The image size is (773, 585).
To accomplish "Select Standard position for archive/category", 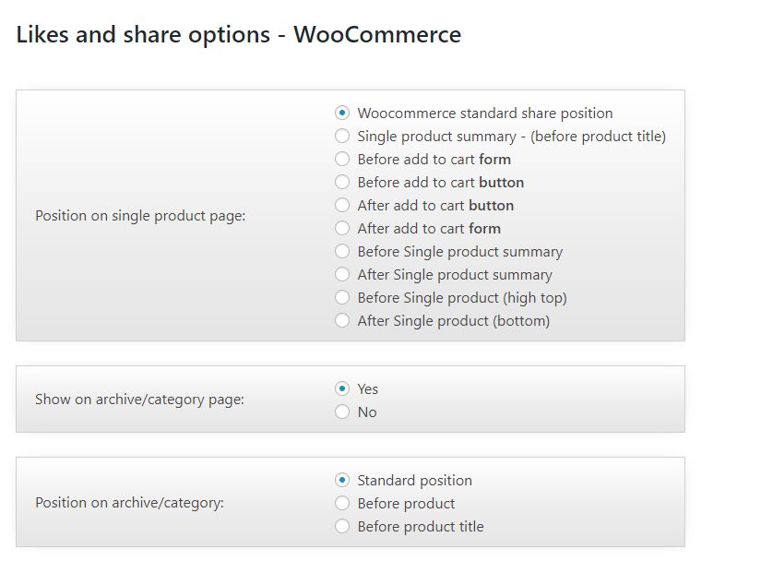I will (342, 481).
